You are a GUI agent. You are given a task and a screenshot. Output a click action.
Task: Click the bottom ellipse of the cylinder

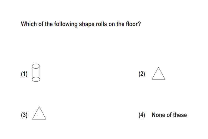click(x=36, y=79)
